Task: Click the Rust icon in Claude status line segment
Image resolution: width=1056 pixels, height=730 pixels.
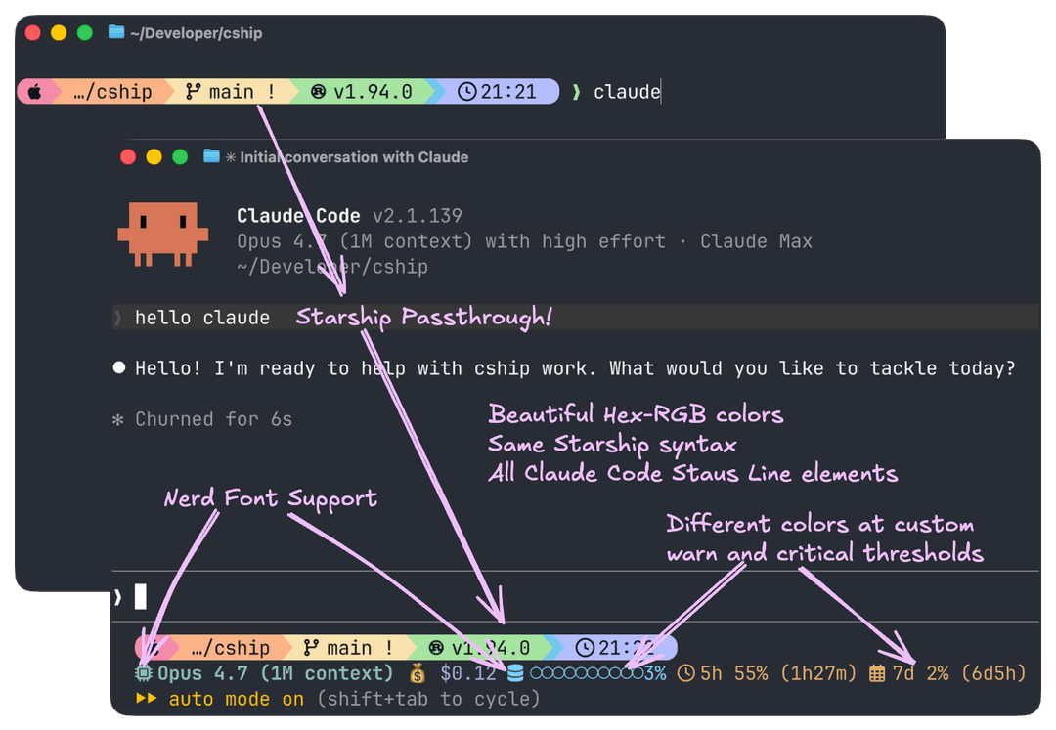Action: click(436, 647)
